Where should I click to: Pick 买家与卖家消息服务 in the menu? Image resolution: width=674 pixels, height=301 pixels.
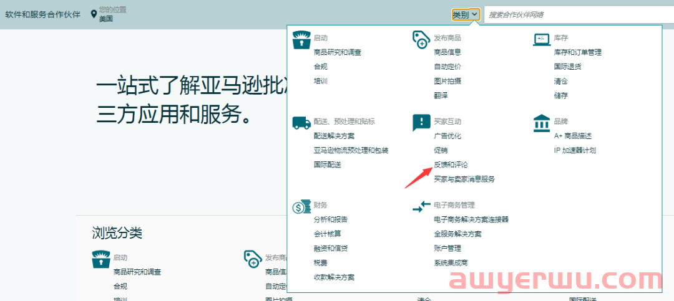(464, 179)
